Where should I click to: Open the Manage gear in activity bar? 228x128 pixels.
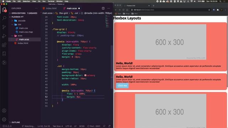(4, 119)
